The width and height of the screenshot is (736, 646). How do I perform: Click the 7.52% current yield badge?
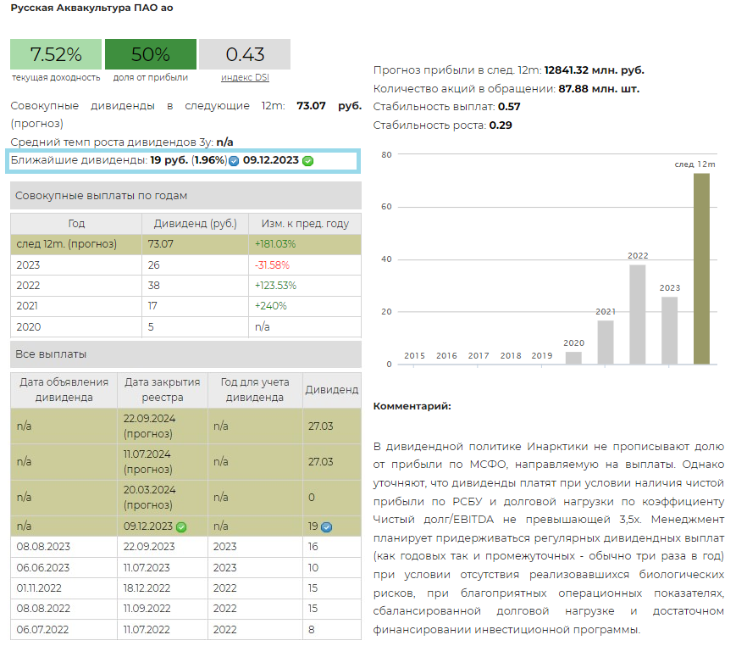(56, 54)
